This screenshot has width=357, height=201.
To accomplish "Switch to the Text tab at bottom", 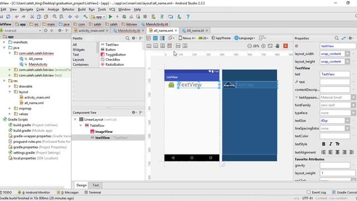I will [x=95, y=185].
